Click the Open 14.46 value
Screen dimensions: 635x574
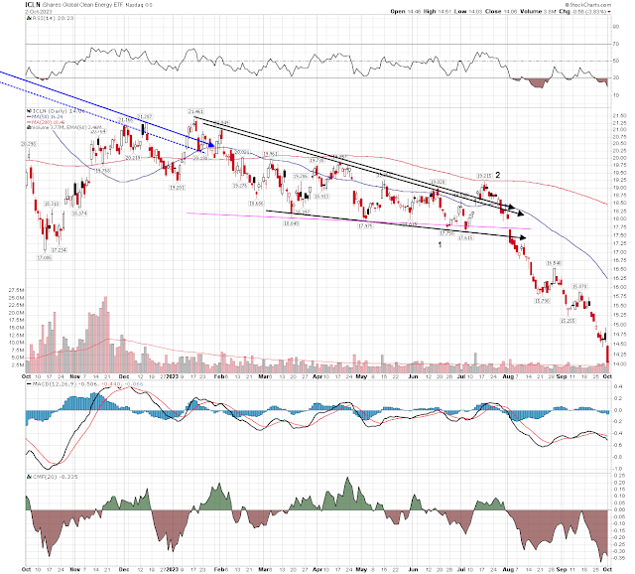click(406, 11)
